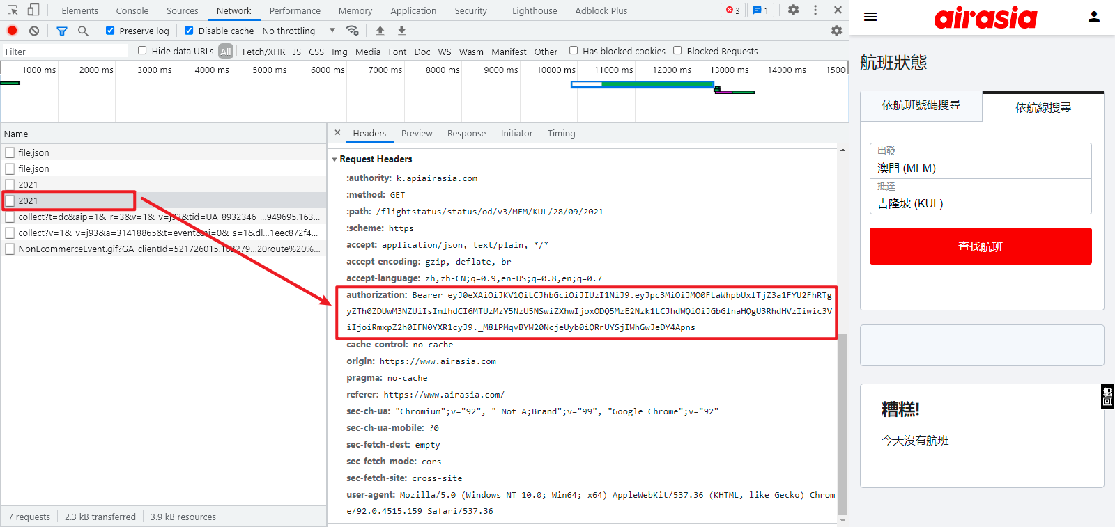The width and height of the screenshot is (1115, 527).
Task: Switch to Elements tab
Action: (79, 10)
